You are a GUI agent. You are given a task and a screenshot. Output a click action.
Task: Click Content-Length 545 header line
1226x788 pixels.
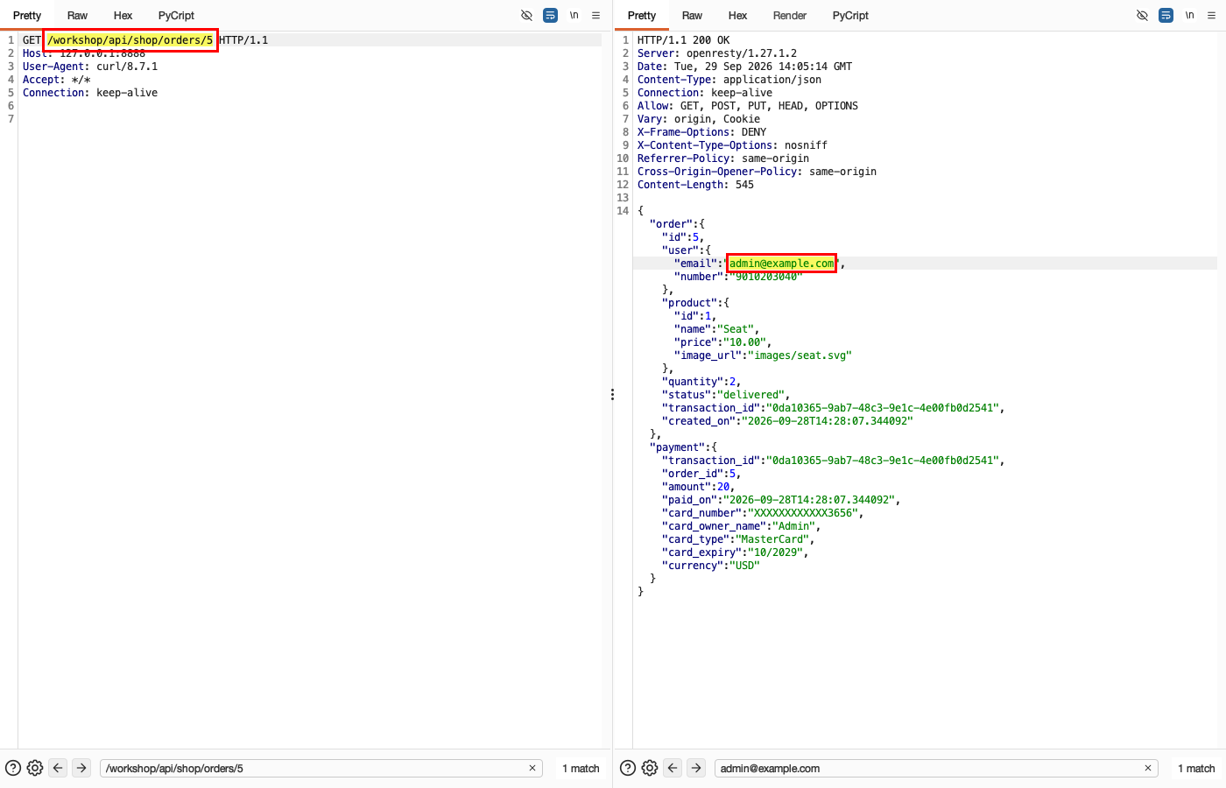(x=695, y=185)
